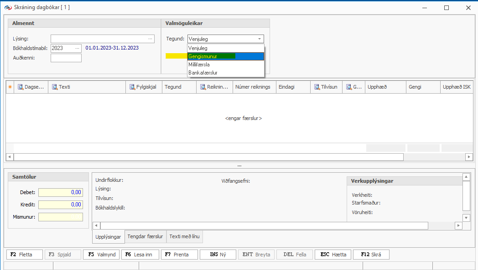This screenshot has height=270, width=478.
Task: Click the orange asterisk icon in grid corner
Action: click(10, 87)
